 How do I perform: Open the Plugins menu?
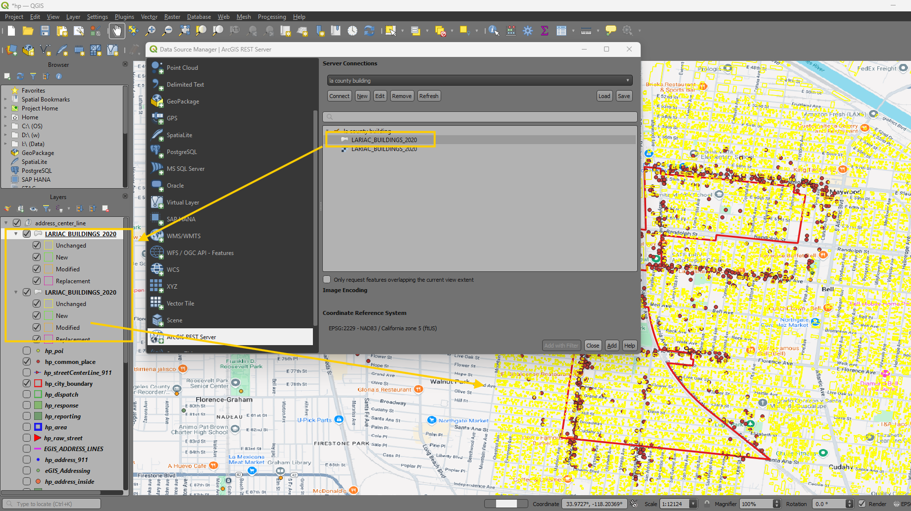pos(124,16)
